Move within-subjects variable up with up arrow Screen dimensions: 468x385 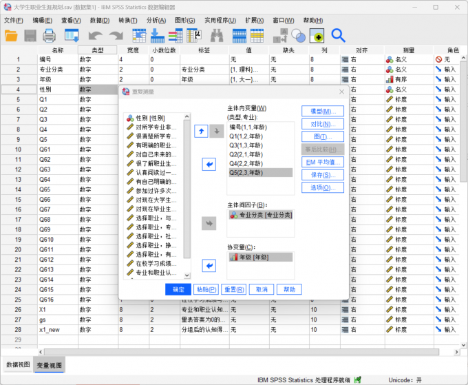click(x=201, y=131)
